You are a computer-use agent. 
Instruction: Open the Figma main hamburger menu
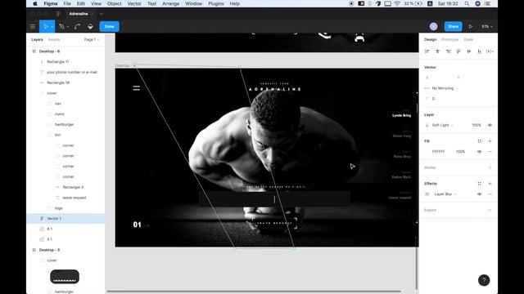pos(33,26)
